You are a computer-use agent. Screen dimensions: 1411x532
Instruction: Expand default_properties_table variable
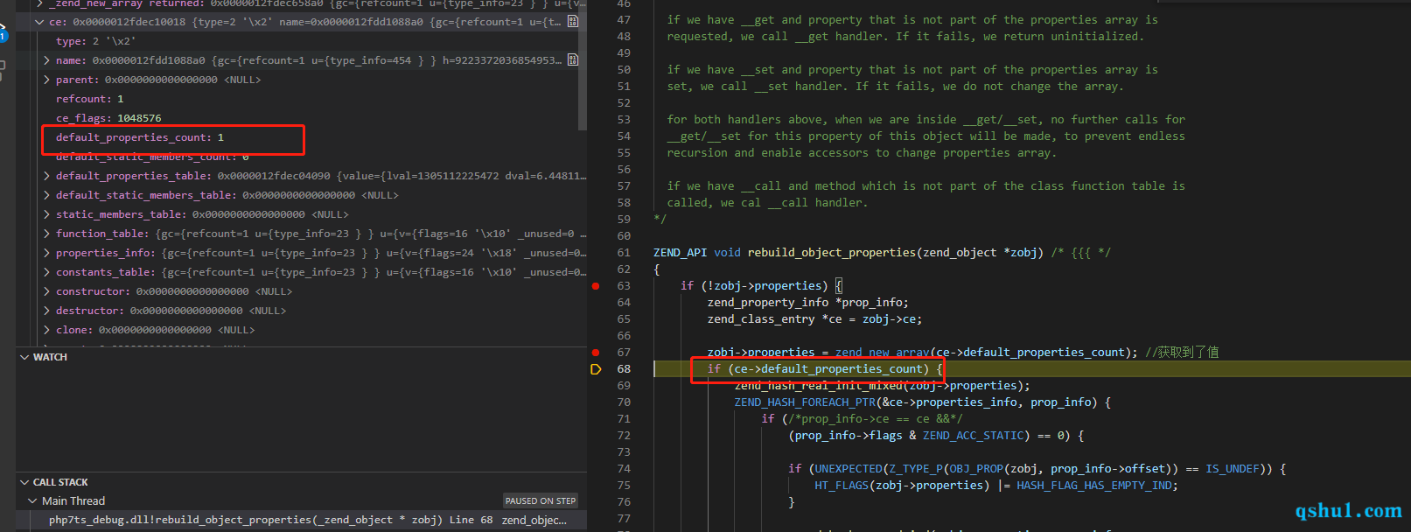[46, 176]
